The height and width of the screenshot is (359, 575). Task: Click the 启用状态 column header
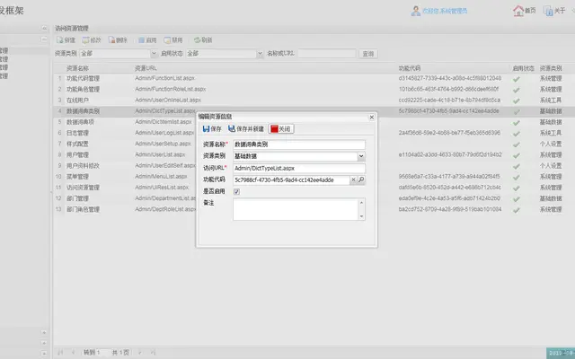pos(523,68)
